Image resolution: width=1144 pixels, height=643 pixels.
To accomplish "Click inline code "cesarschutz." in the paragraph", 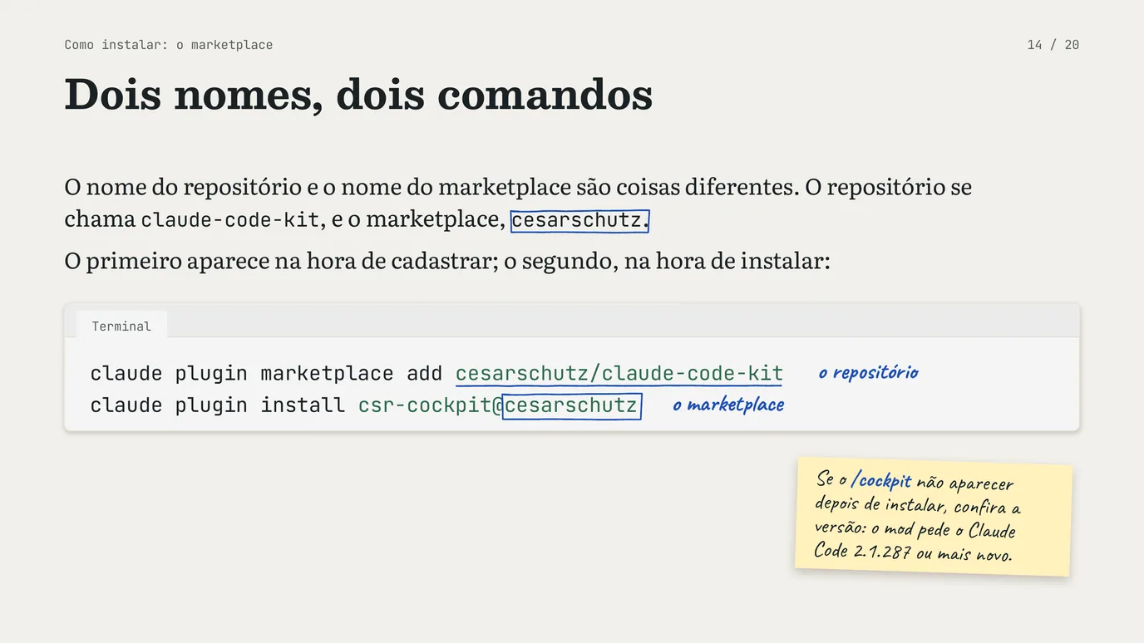I will [579, 220].
